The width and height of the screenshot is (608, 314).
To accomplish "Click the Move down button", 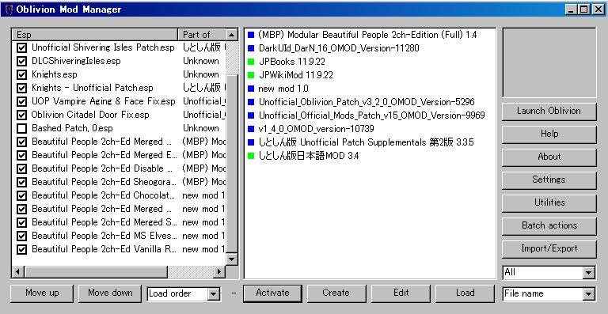I will point(110,293).
